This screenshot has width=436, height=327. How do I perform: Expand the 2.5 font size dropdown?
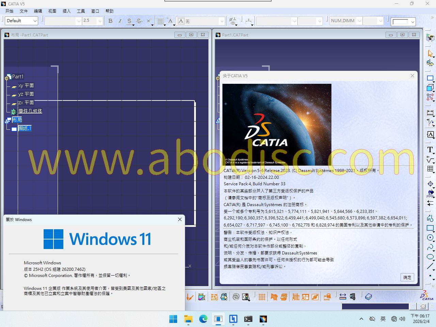[x=99, y=21]
